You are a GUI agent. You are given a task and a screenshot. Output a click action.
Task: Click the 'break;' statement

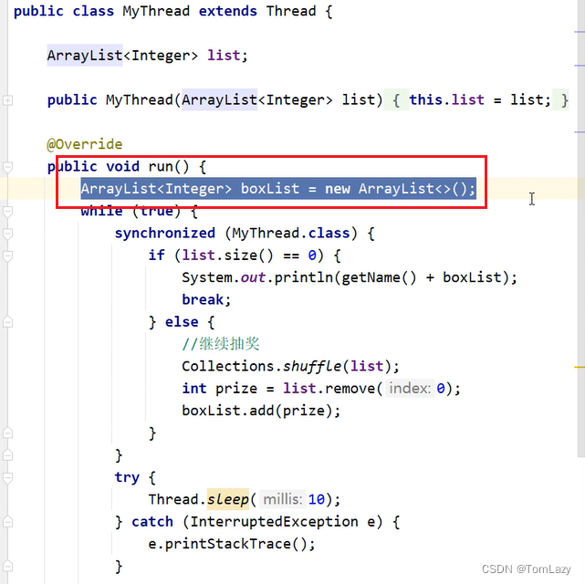coord(206,299)
